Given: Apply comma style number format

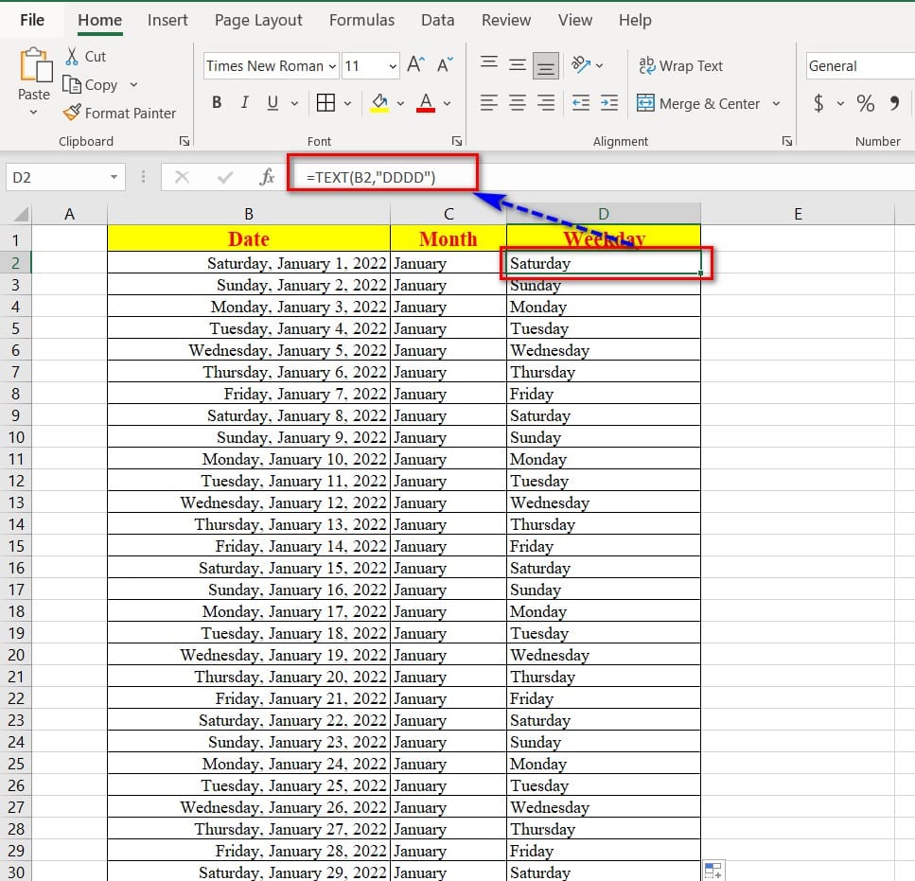Looking at the screenshot, I should (894, 103).
